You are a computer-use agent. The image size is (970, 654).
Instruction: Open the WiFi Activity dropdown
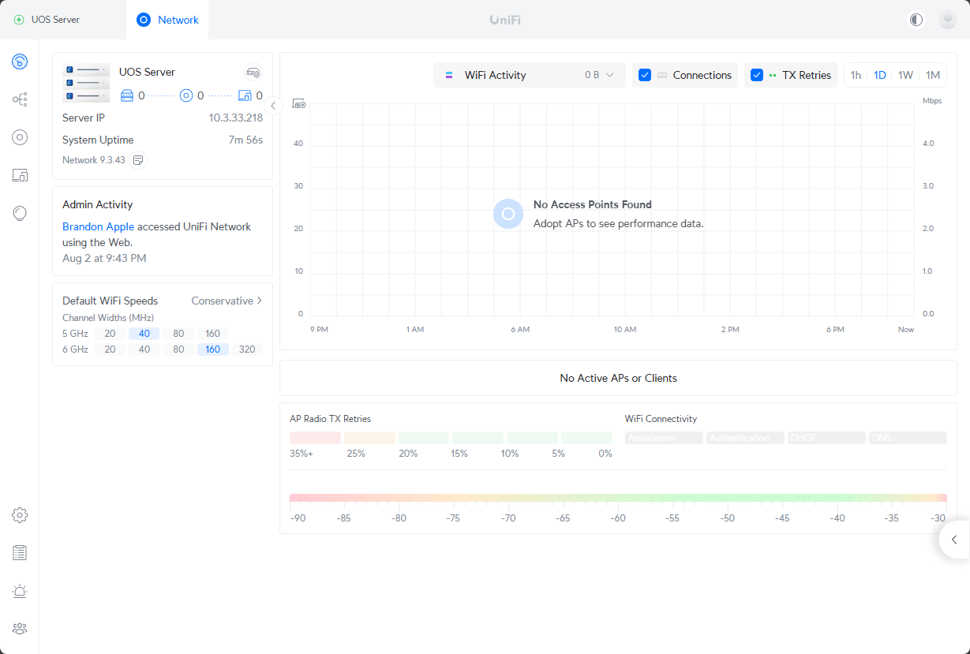(530, 75)
